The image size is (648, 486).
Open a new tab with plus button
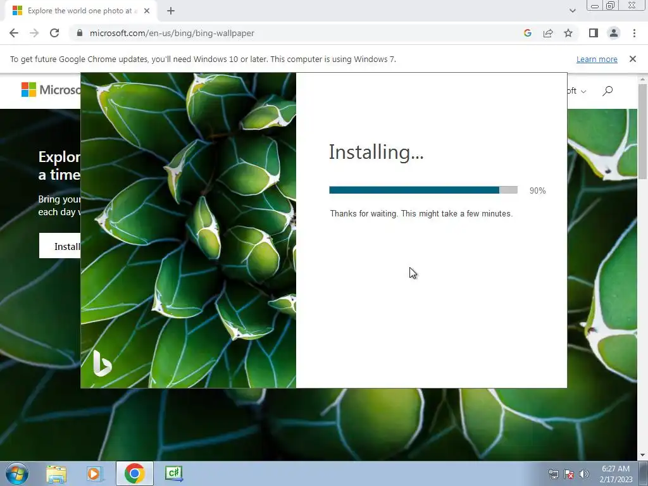pos(171,11)
